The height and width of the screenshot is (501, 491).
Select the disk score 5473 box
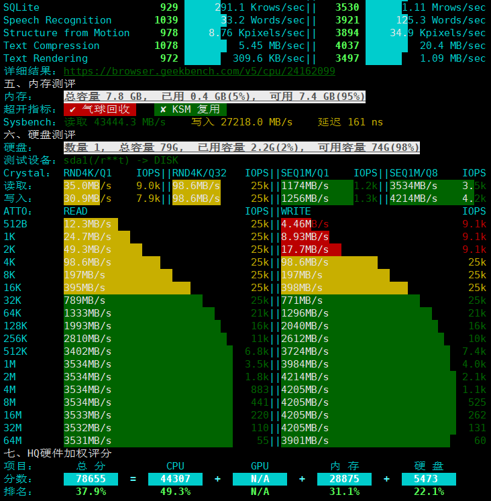pos(429,479)
